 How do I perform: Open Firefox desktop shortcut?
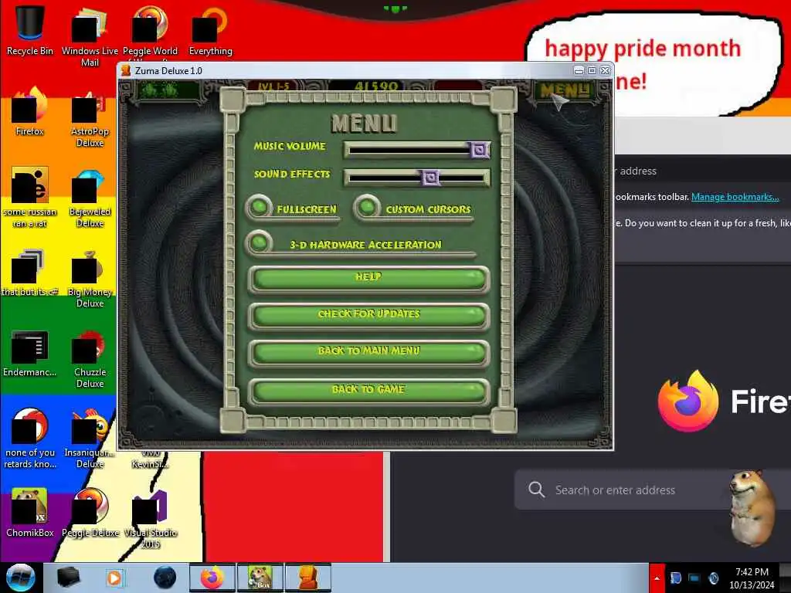(30, 111)
